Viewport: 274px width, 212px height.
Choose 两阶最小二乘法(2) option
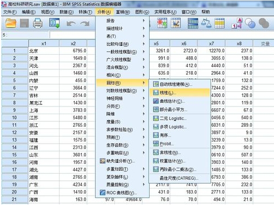[180, 169]
